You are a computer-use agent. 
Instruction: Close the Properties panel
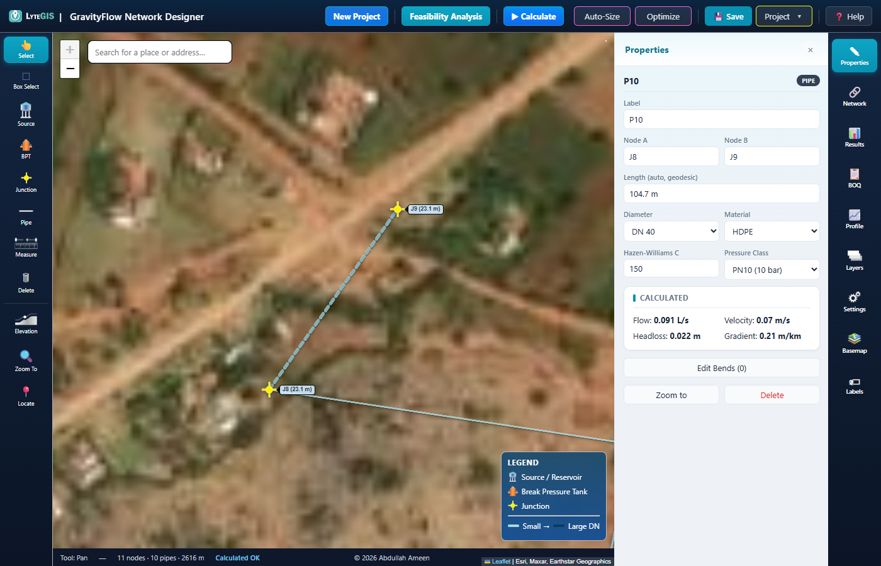[811, 50]
